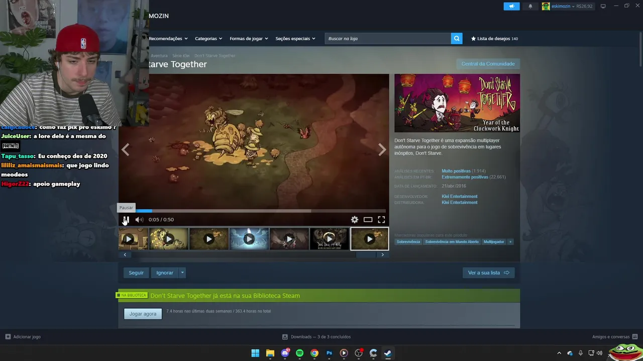Click the Steam taskbar icon
The height and width of the screenshot is (361, 643).
388,353
